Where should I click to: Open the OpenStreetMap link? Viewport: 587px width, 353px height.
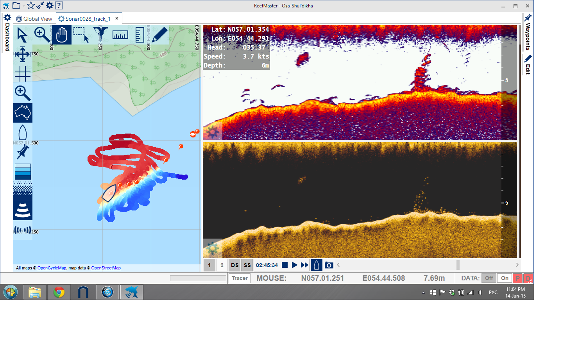(x=106, y=268)
